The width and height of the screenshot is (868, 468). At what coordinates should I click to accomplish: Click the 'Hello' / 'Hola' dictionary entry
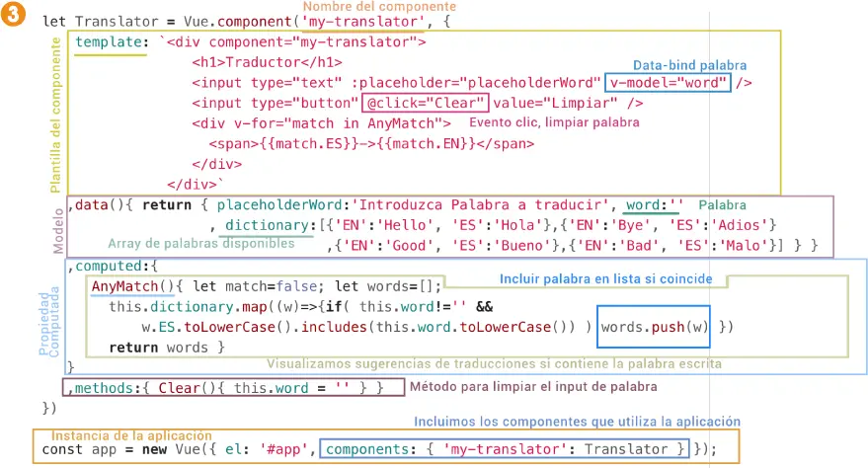(437, 225)
